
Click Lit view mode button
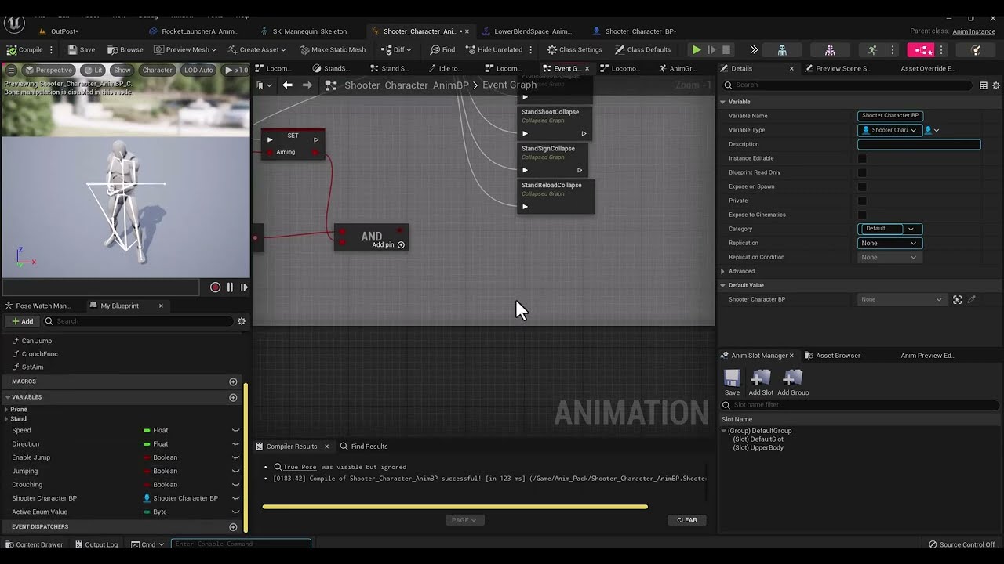click(x=93, y=70)
